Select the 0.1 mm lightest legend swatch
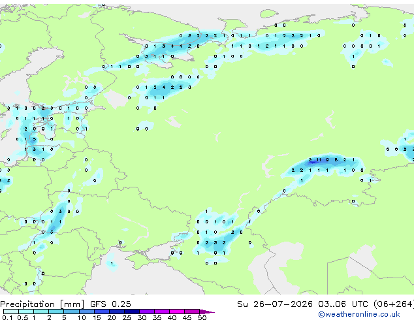This screenshot has height=320, width=414. (x=11, y=312)
